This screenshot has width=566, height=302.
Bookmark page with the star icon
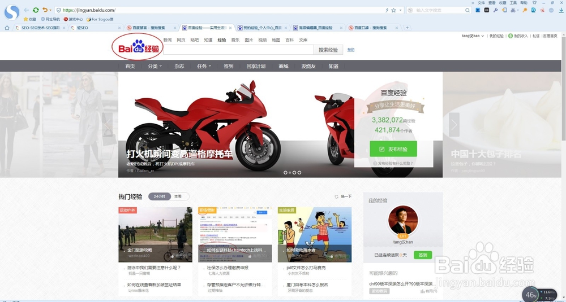pyautogui.click(x=394, y=10)
